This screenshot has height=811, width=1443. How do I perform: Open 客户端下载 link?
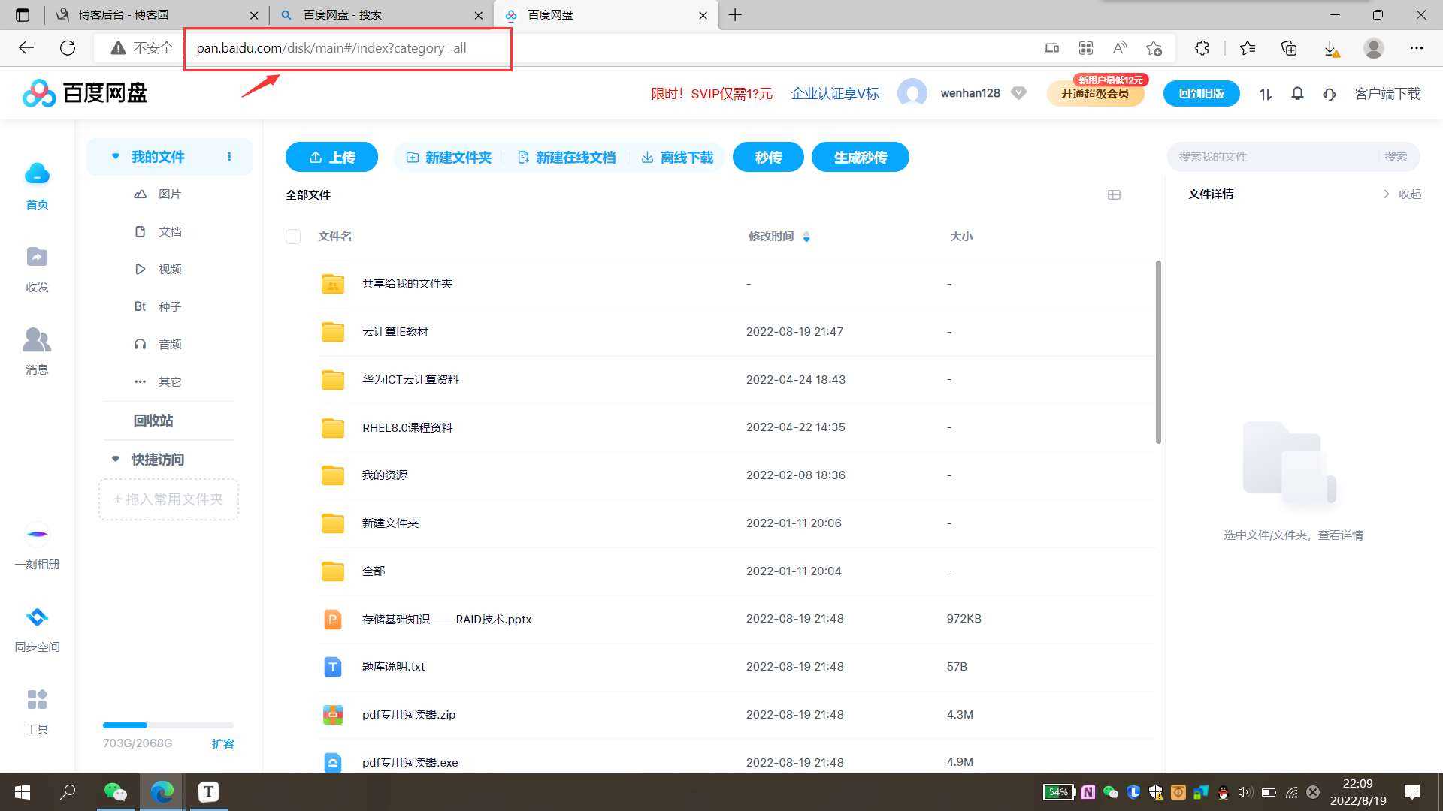pos(1387,93)
